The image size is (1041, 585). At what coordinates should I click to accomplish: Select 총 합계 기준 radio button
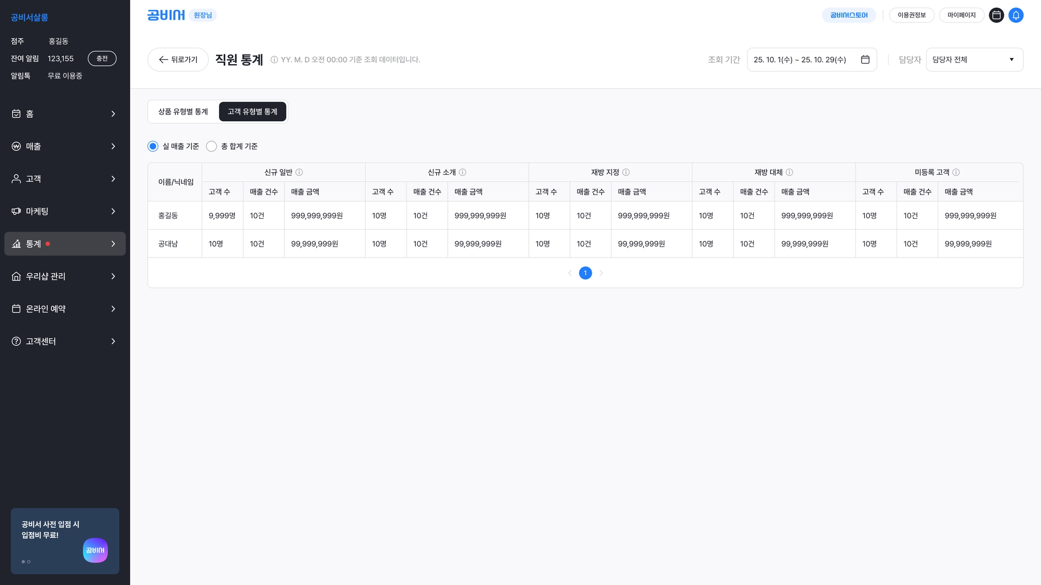point(211,146)
